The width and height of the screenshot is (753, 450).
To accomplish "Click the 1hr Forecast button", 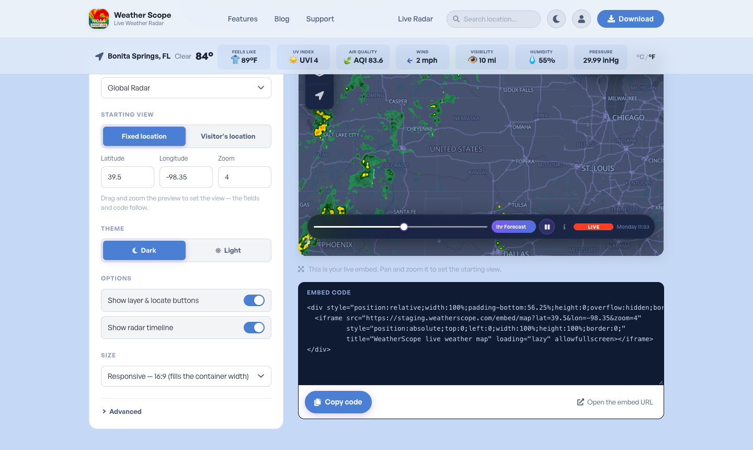I will point(514,227).
